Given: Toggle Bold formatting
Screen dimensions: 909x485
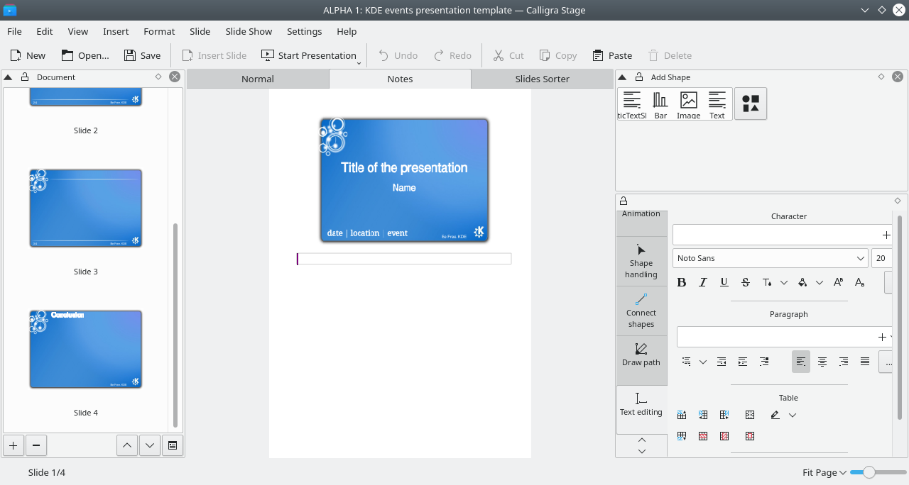Looking at the screenshot, I should 682,282.
